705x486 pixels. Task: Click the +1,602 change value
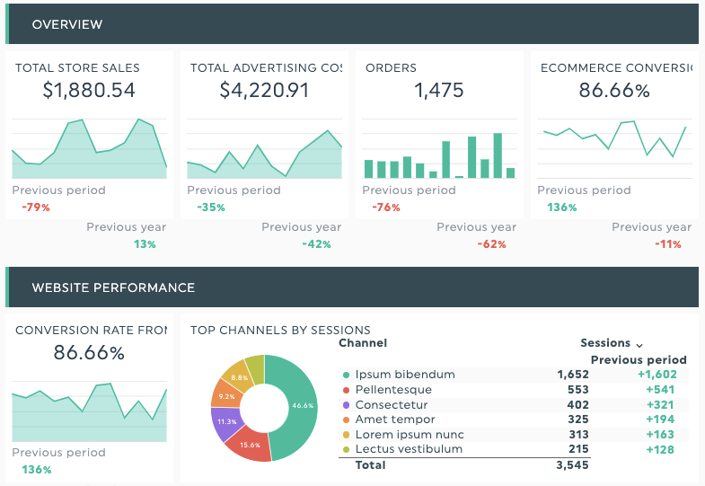(657, 375)
